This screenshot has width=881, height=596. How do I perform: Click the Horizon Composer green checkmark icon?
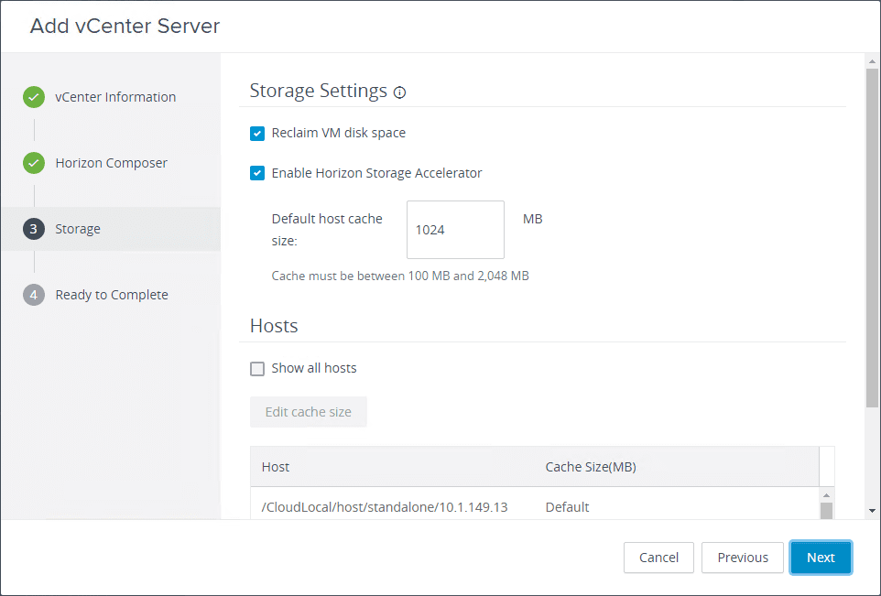[34, 163]
